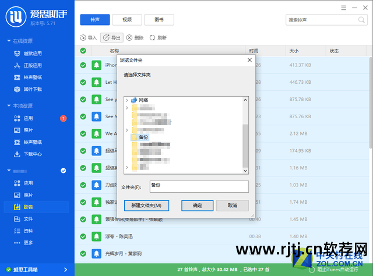
Task: Click the folder tree scroll-up arrow
Action: 245,100
